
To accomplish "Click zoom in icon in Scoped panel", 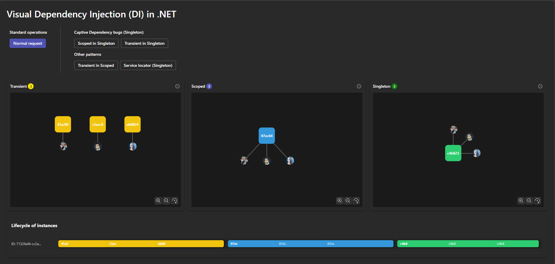I will (340, 201).
